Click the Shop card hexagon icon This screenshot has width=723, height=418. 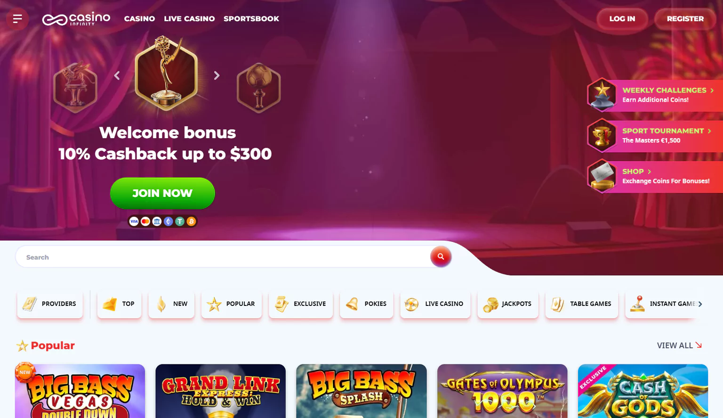[x=602, y=176]
